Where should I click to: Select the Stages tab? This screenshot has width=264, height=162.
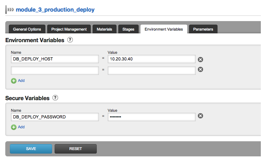[128, 29]
